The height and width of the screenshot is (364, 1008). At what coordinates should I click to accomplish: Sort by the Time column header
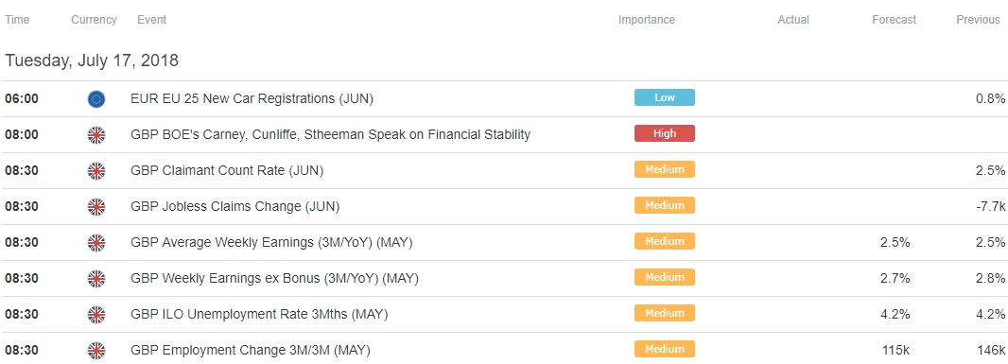pos(17,20)
